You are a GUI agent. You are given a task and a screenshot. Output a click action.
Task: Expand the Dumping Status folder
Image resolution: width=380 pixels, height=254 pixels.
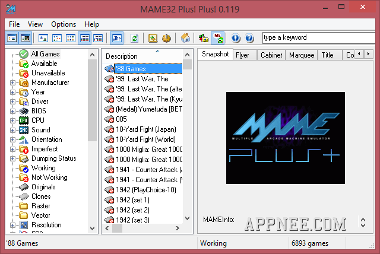coord(12,159)
